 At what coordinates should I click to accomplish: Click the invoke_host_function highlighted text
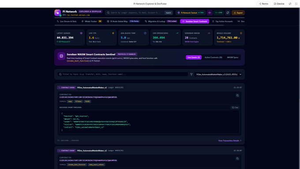(x=78, y=61)
